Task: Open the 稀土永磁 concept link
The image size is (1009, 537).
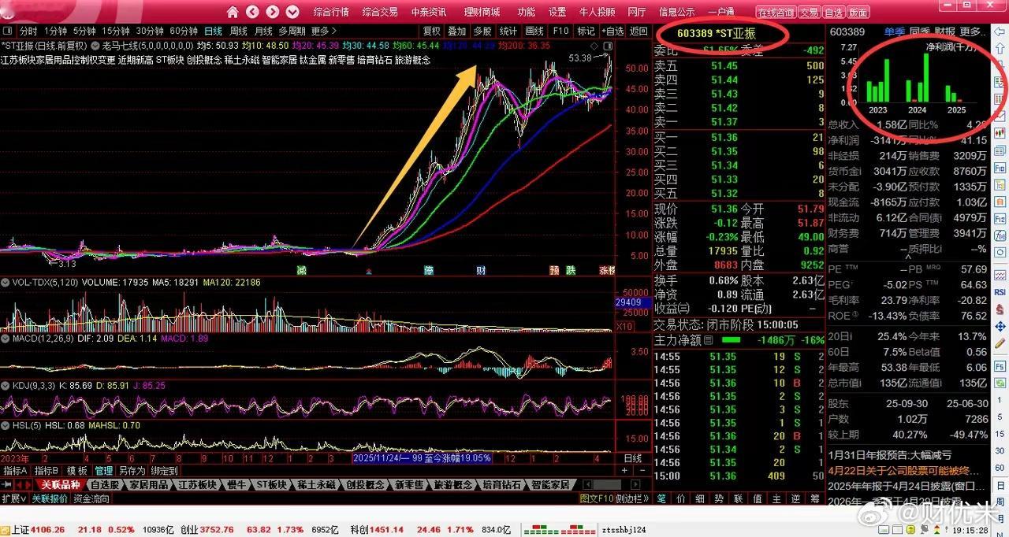Action: click(241, 60)
